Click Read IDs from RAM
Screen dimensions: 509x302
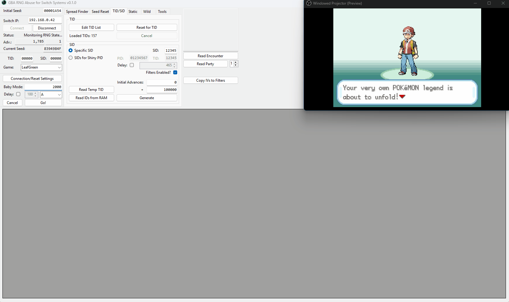[x=91, y=98]
